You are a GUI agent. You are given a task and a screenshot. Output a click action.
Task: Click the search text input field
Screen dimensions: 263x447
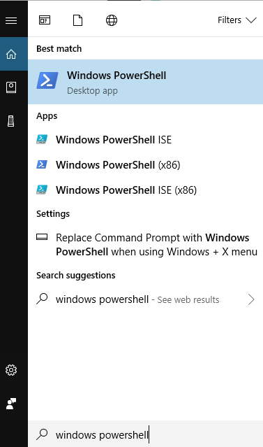146,434
